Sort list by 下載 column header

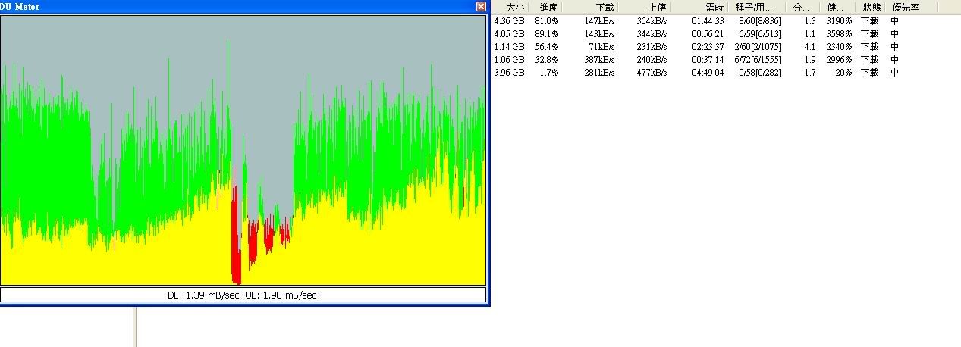[604, 8]
